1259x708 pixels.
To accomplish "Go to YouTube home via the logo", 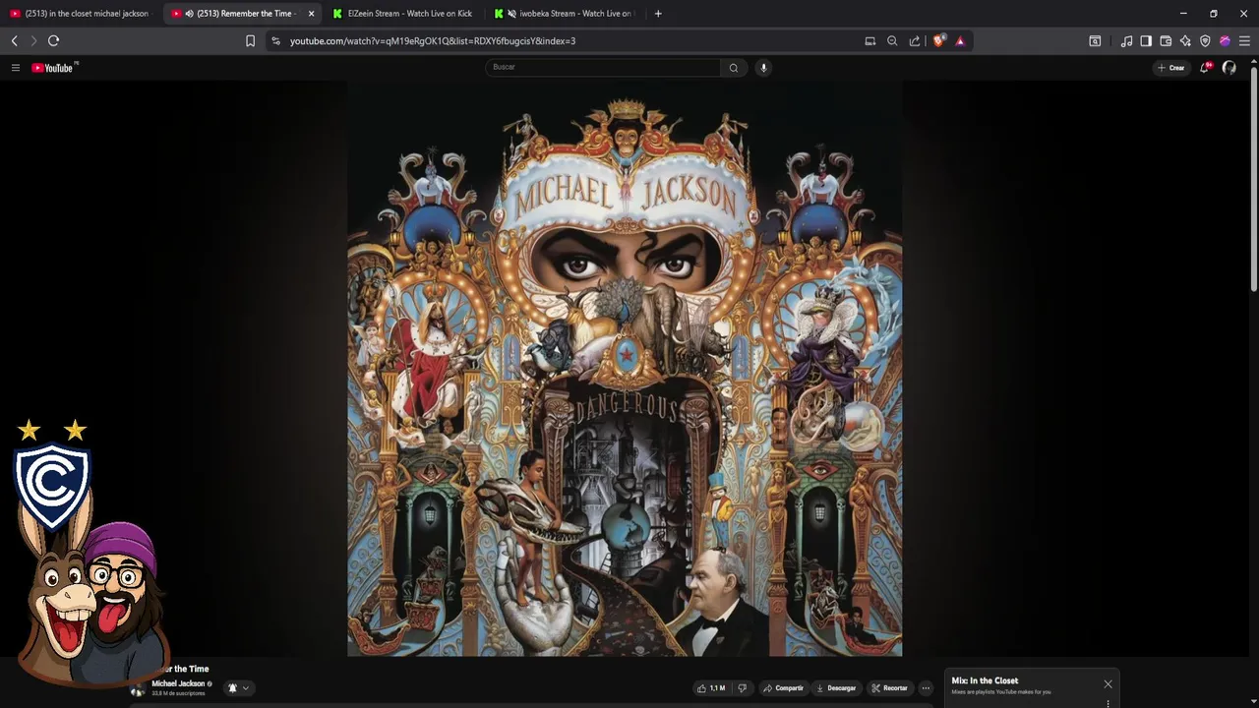I will pos(54,68).
